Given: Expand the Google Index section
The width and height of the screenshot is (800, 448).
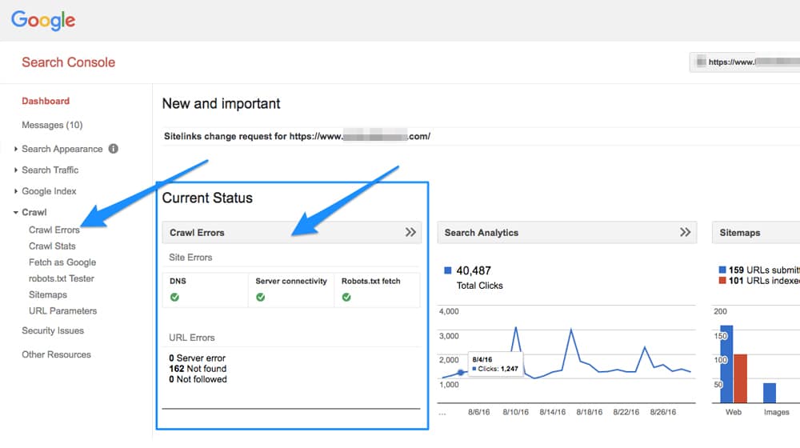Looking at the screenshot, I should tap(49, 191).
